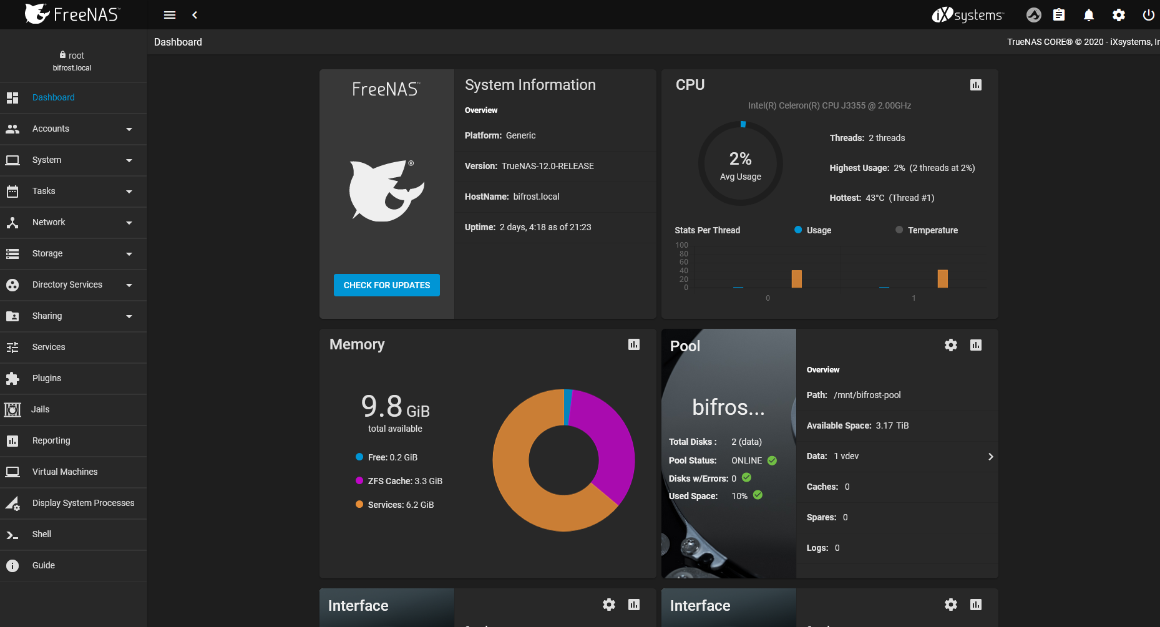Viewport: 1160px width, 627px height.
Task: Toggle the hamburger sidebar menu
Action: click(170, 15)
